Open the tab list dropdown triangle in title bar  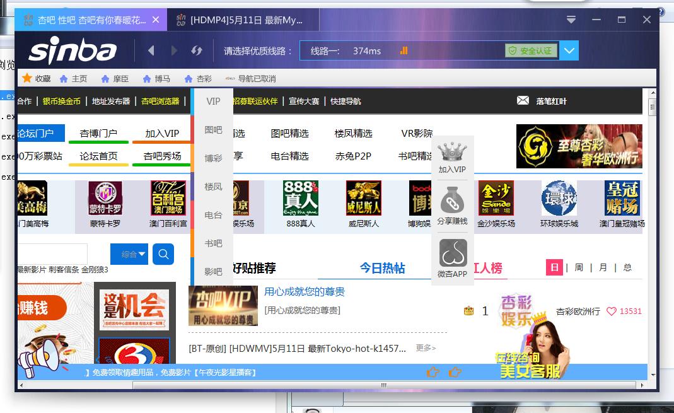tap(571, 20)
